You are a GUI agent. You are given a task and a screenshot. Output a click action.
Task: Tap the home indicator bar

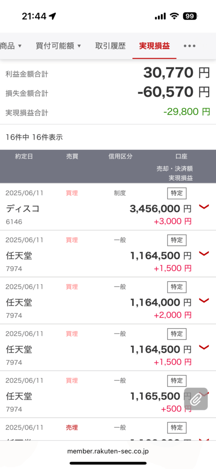point(108,463)
